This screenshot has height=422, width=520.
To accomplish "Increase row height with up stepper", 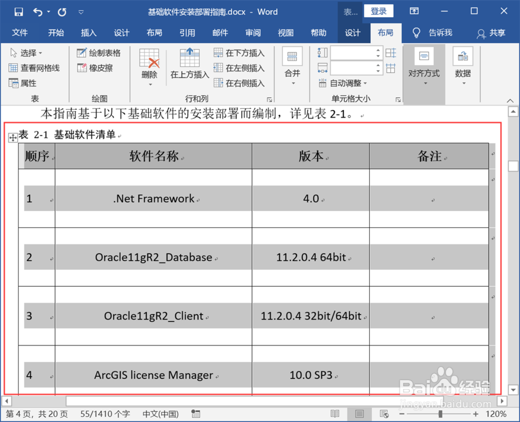I will click(x=378, y=50).
